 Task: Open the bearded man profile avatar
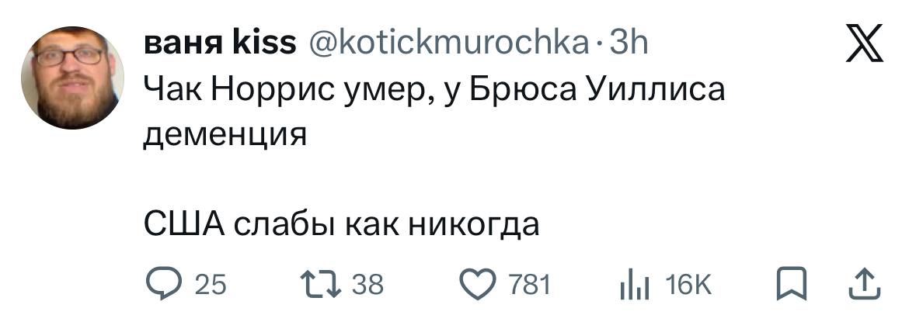[72, 78]
